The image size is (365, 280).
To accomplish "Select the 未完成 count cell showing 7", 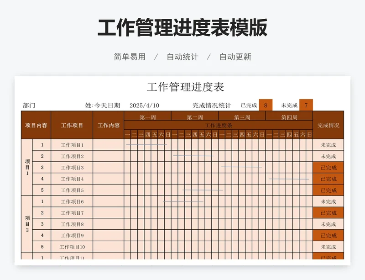I will tap(306, 105).
